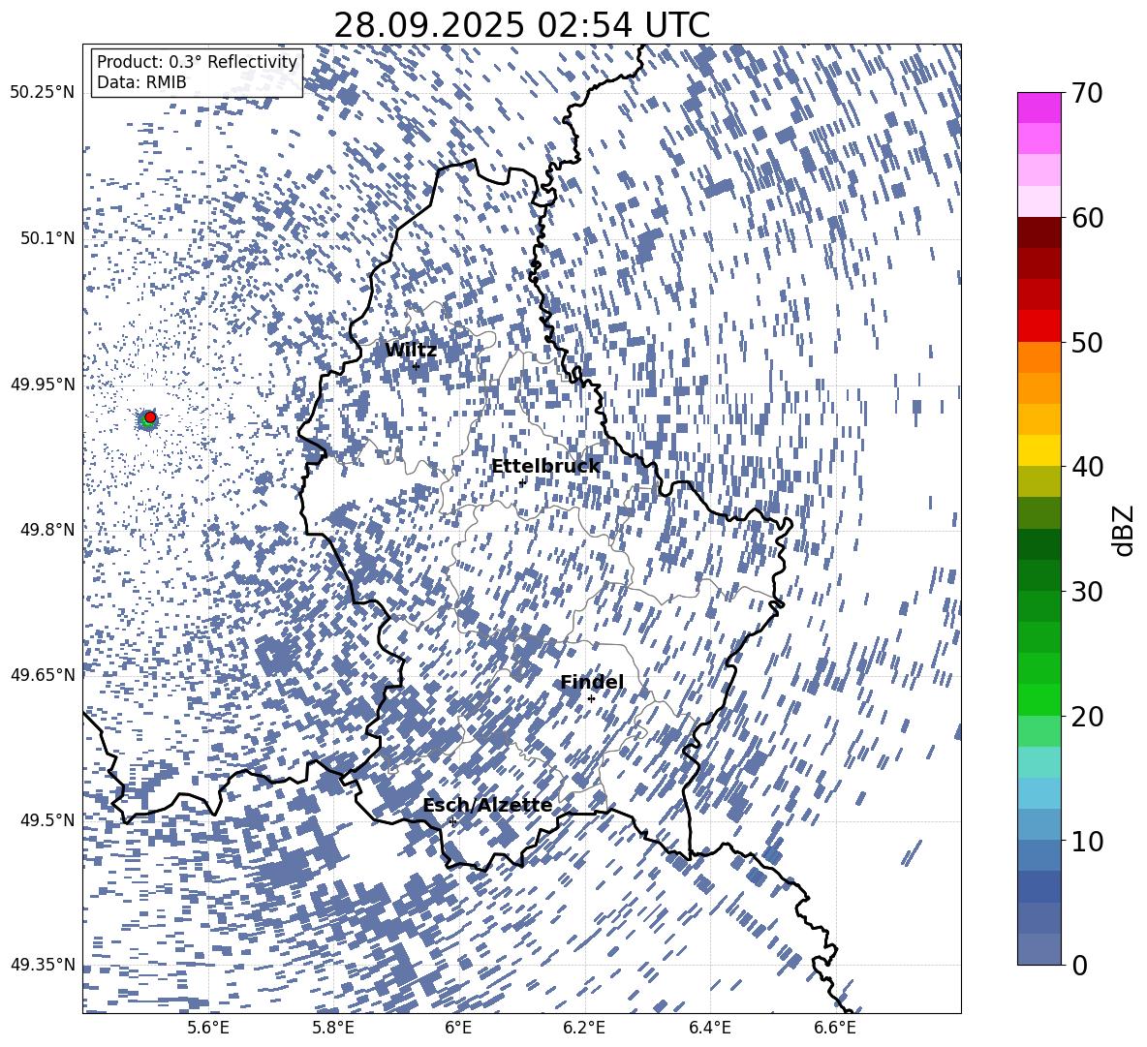This screenshot has width=1147, height=1047.
Task: Click the 0 tick label on colorbar
Action: click(1079, 965)
